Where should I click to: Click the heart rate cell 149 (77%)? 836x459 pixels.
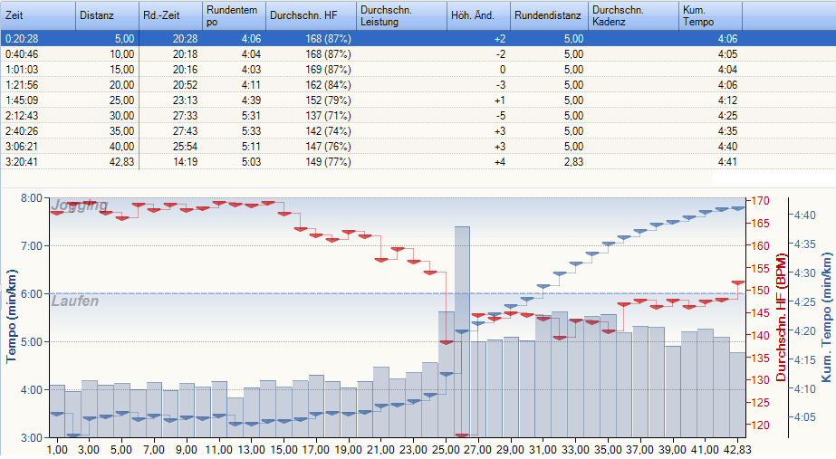click(x=328, y=161)
